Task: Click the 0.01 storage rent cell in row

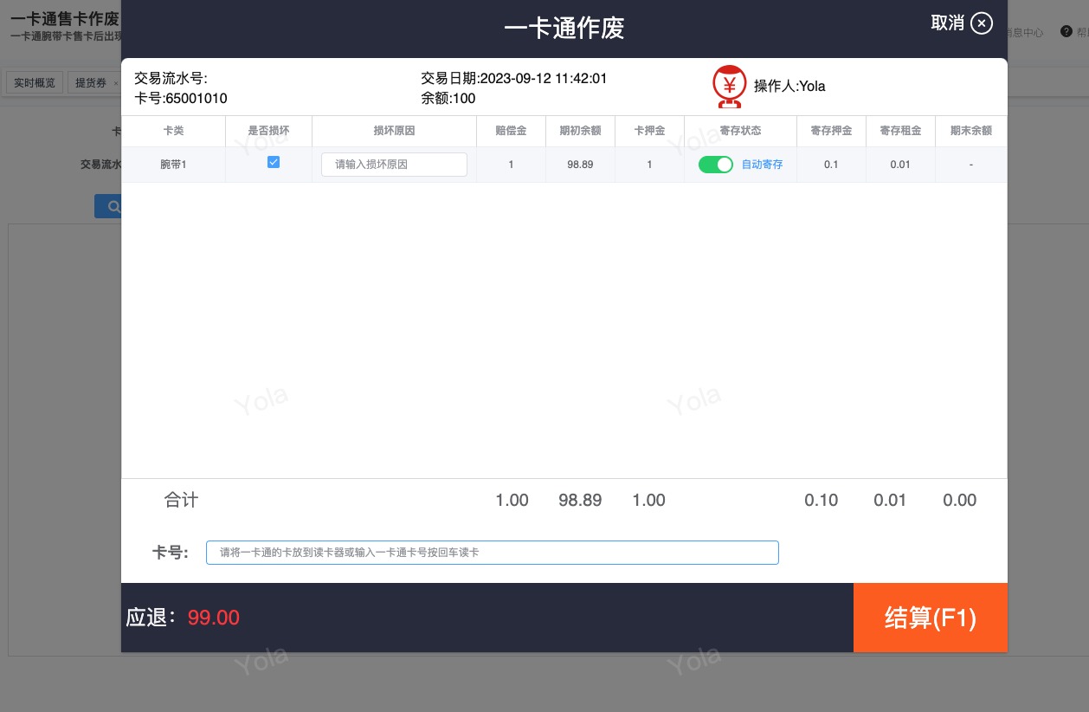Action: [x=900, y=165]
